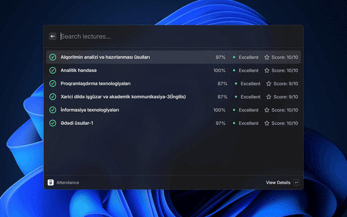Click green status dot for Proqramlaşdırma texnologiyaları
347x217 pixels.
[x=236, y=84]
